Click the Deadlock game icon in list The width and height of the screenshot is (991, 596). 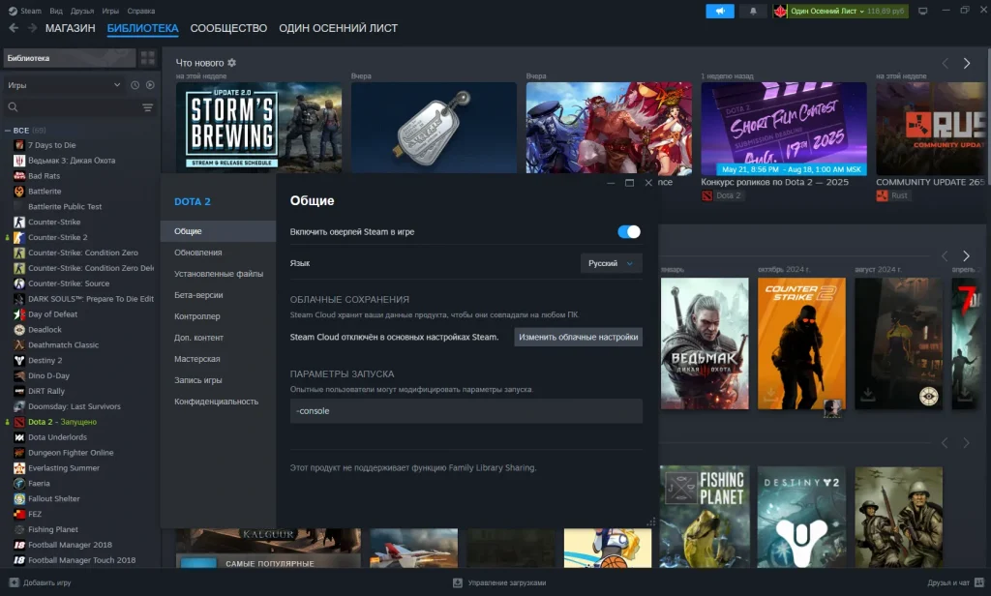(x=19, y=330)
